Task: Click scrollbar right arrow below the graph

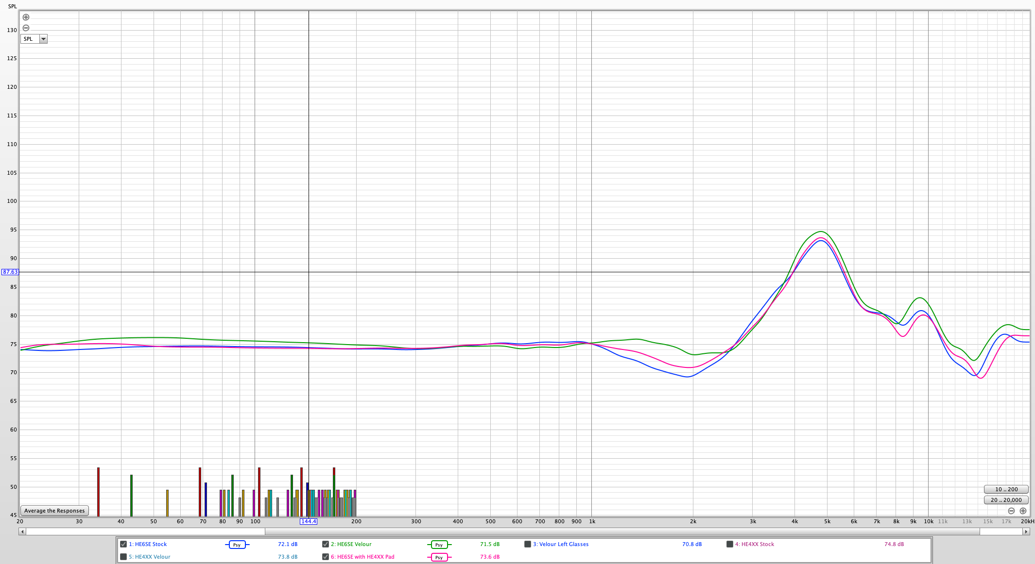Action: (1026, 531)
